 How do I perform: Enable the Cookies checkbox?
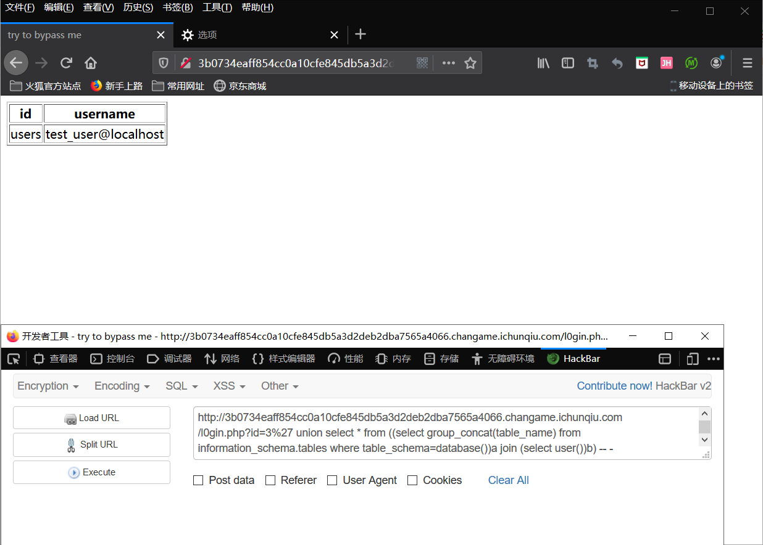pos(412,480)
